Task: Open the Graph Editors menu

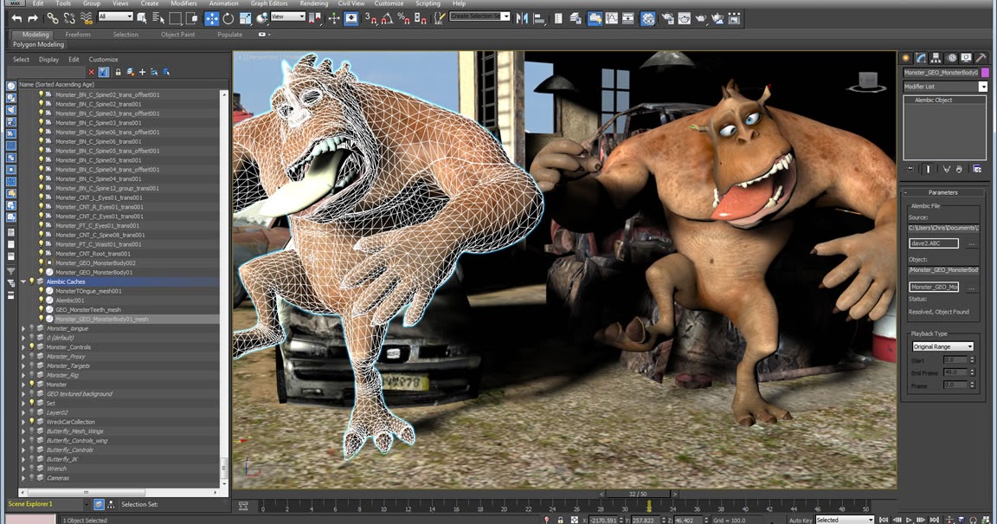Action: [x=269, y=3]
